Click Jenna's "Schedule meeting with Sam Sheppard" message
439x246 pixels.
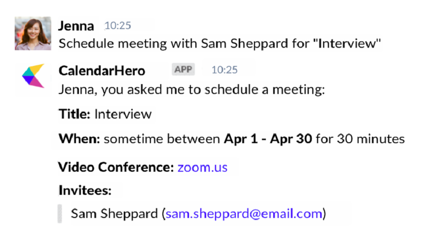click(220, 43)
